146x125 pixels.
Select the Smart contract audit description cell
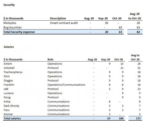pos(64,23)
